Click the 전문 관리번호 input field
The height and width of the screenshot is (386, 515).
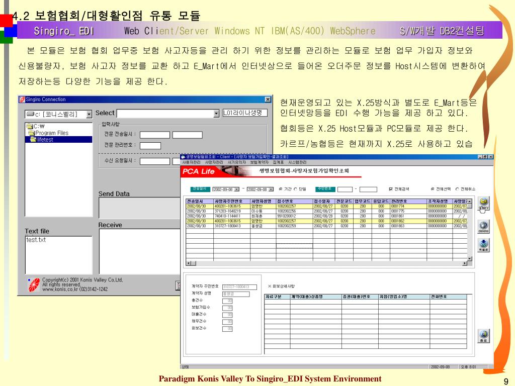150,146
